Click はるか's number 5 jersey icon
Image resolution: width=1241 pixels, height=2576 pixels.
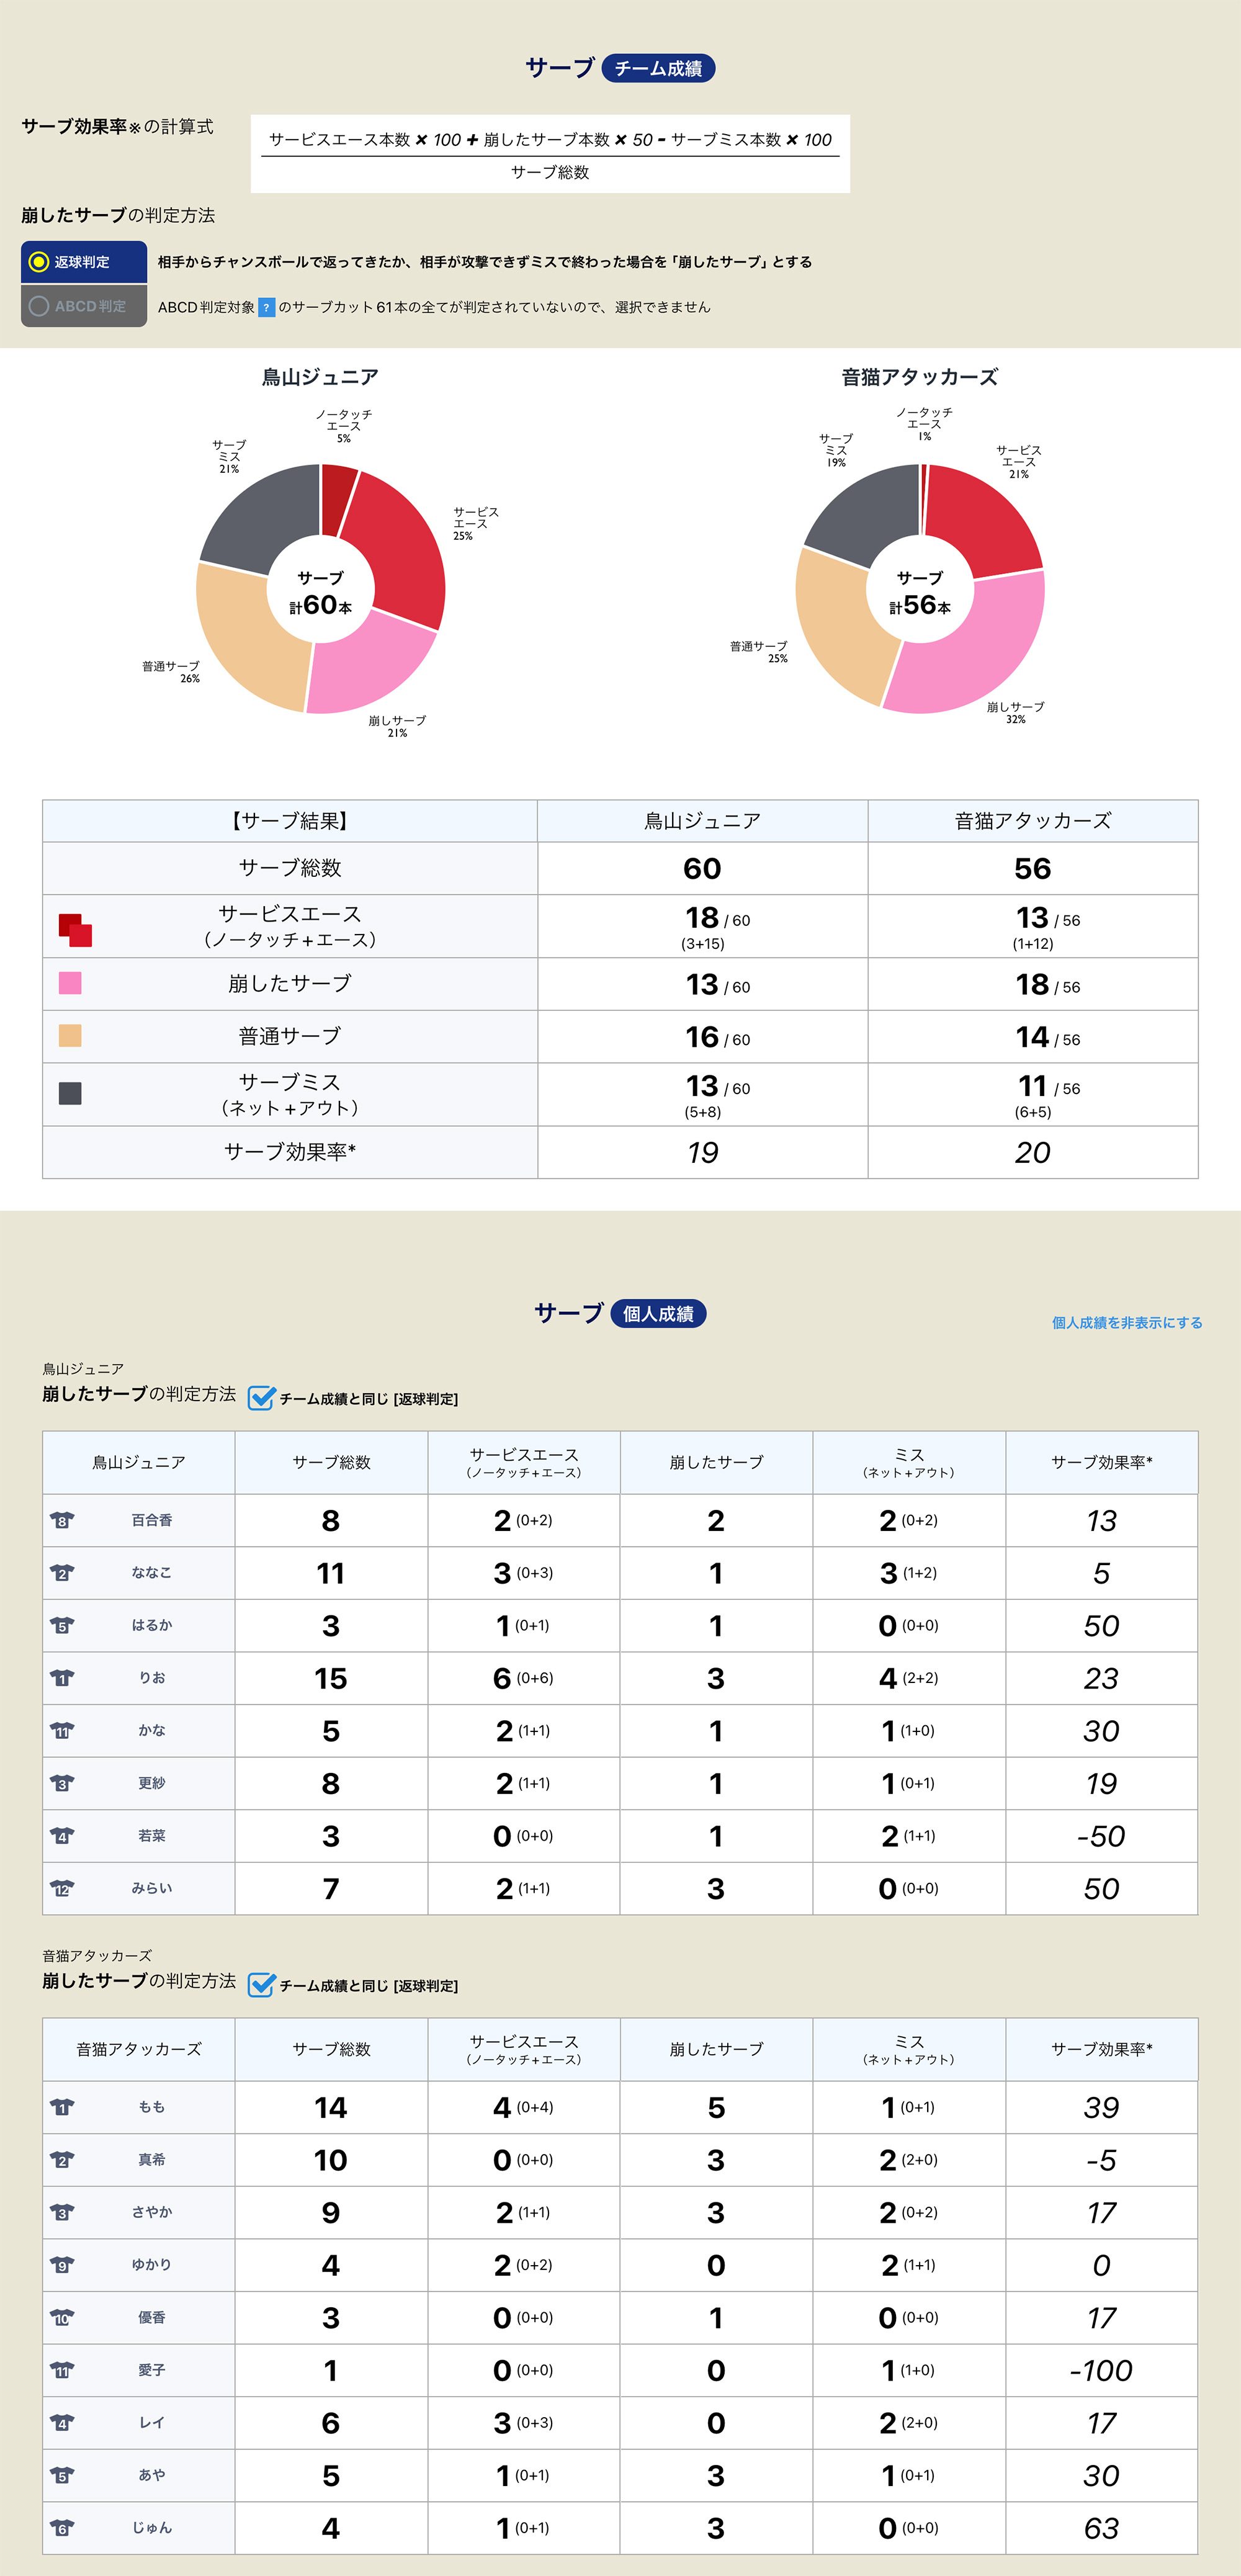coord(62,1625)
